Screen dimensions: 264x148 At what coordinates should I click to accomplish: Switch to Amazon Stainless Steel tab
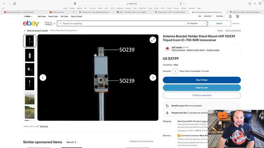coord(94,12)
